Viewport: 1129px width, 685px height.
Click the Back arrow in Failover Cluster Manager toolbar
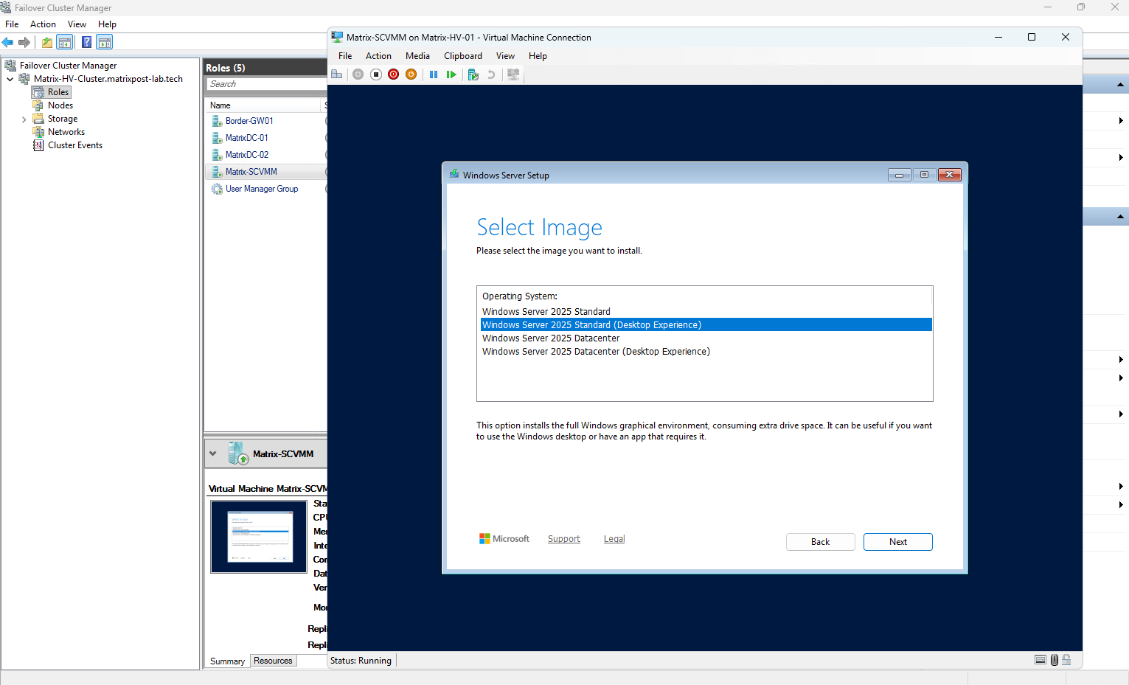point(8,42)
